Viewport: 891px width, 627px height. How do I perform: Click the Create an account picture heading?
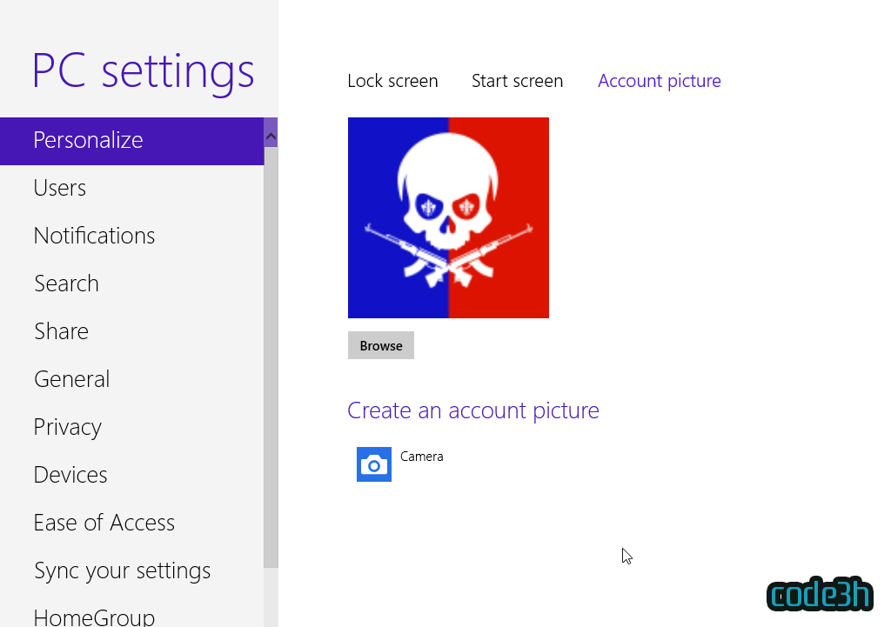(x=472, y=410)
